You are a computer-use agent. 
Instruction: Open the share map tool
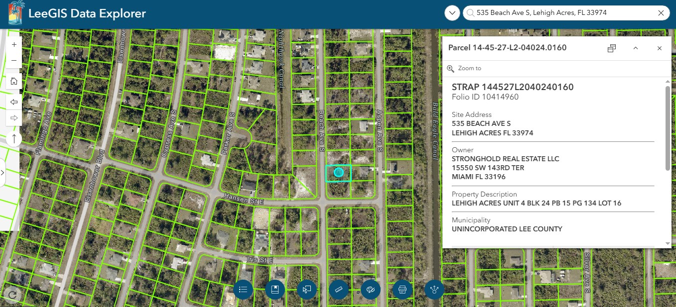pyautogui.click(x=434, y=289)
